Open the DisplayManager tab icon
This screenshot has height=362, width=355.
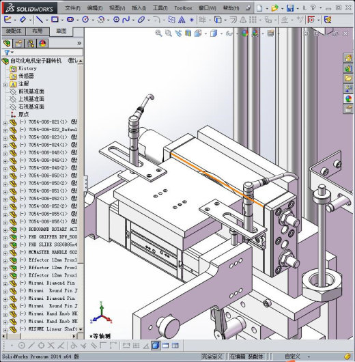(x=42, y=43)
